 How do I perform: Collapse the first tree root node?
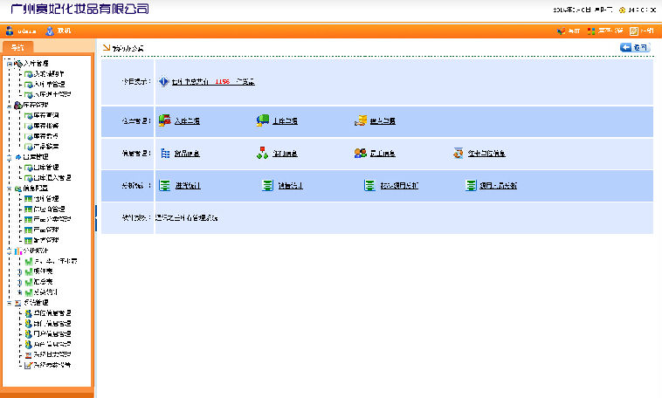10,64
